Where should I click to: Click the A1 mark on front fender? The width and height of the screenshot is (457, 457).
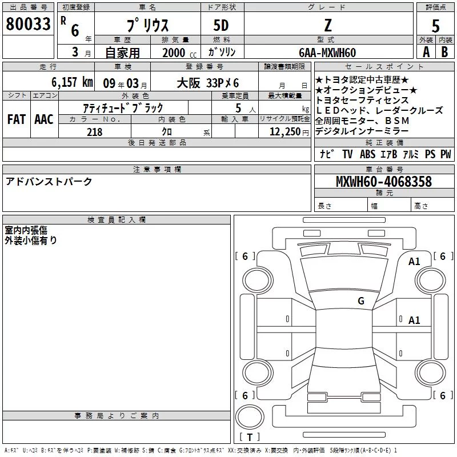[414, 262]
